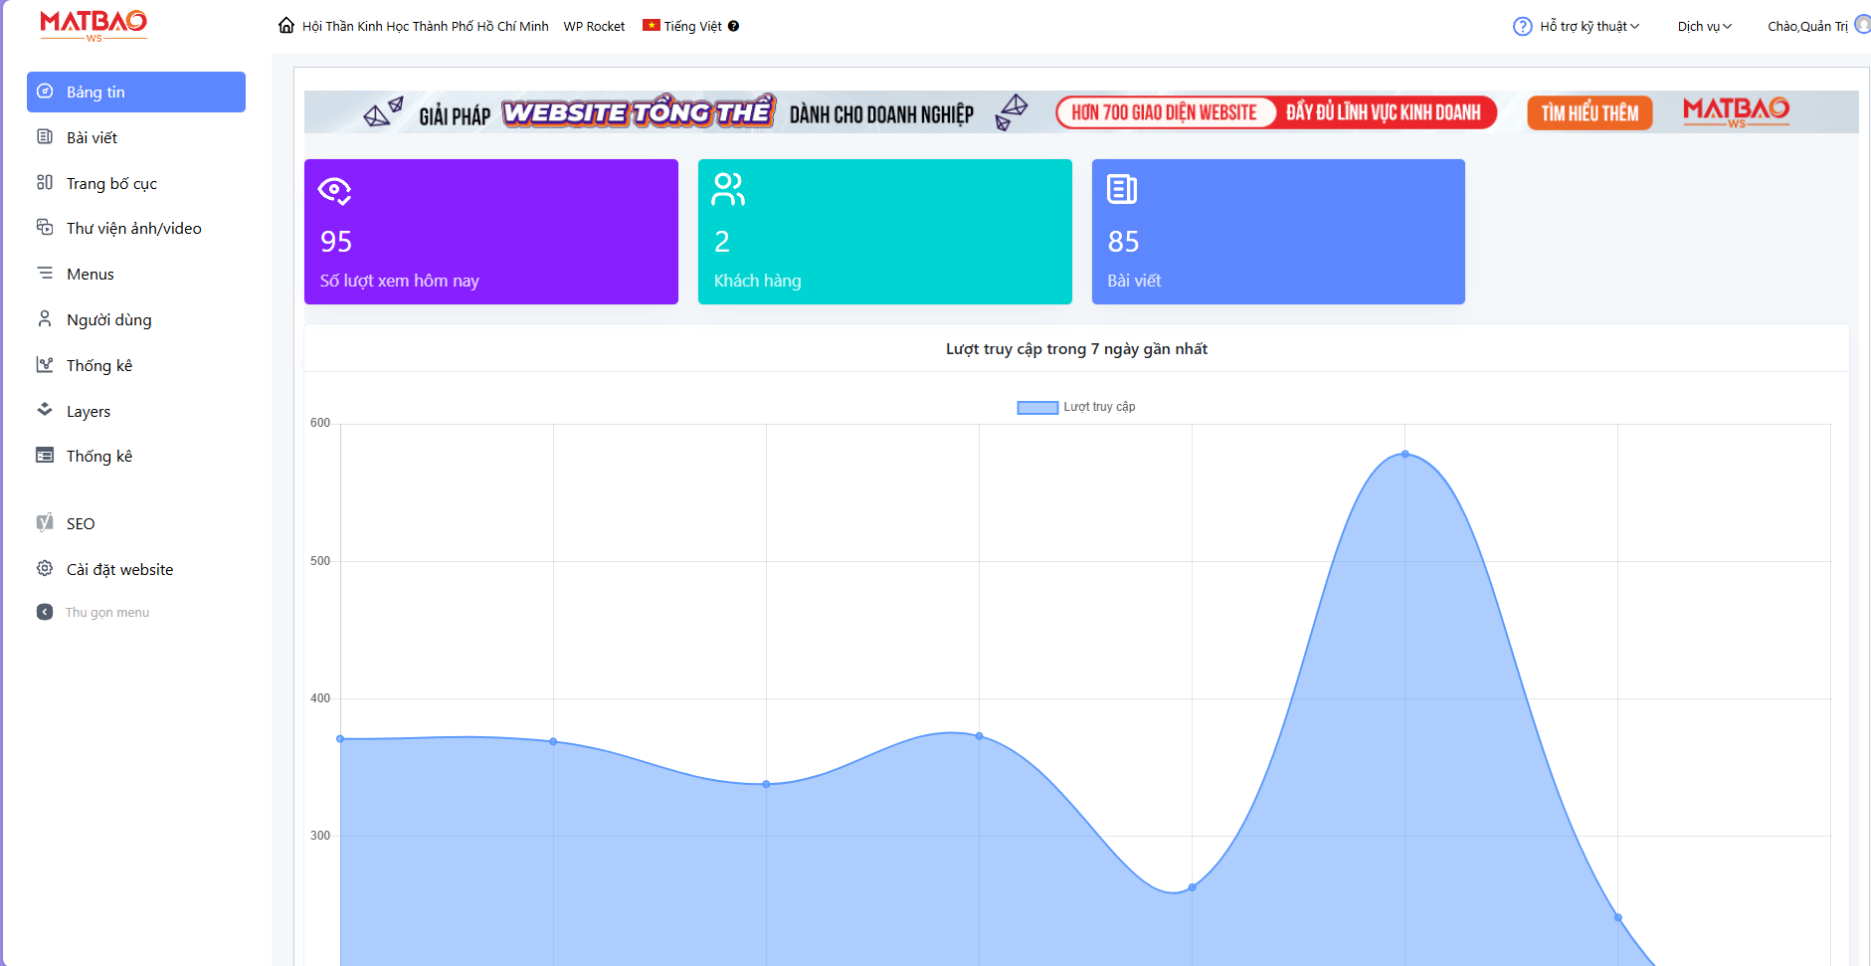
Task: Click the Thư viện ảnh/video icon
Action: (x=45, y=228)
